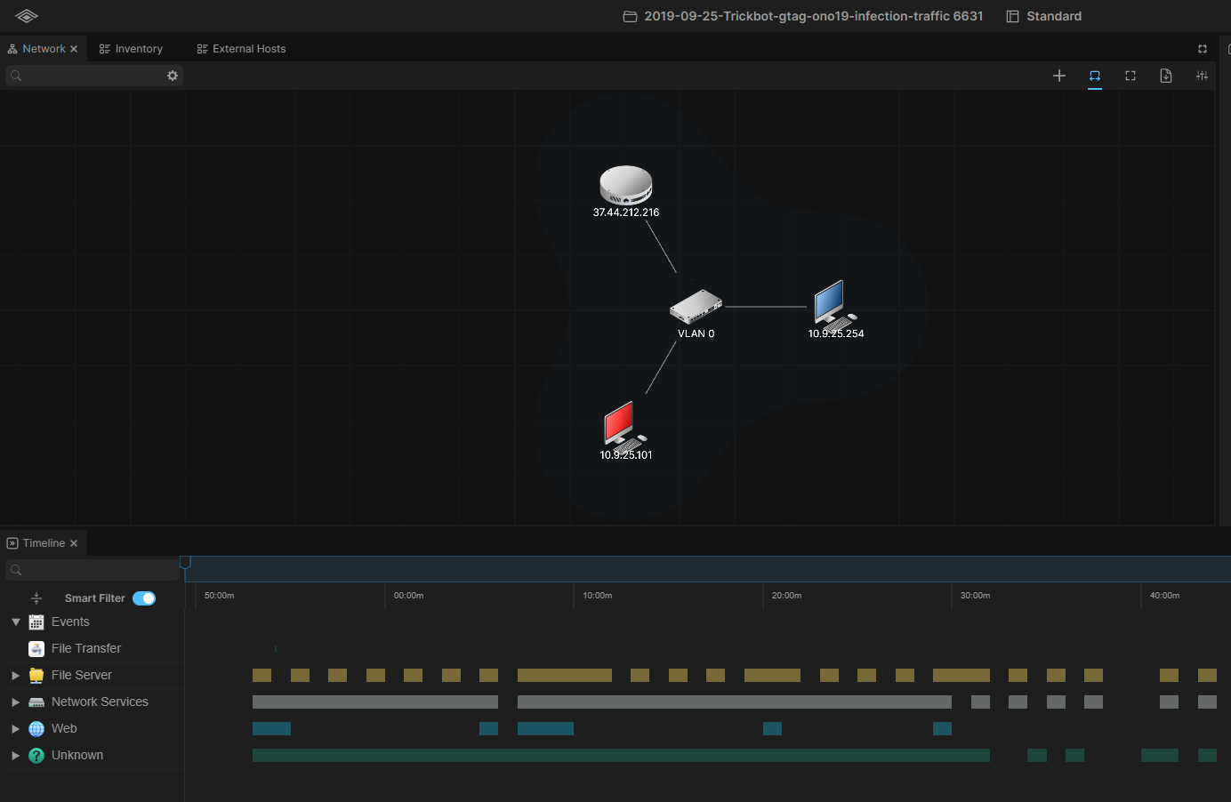Click the collapse rows icon beside Smart Filter

coord(36,598)
